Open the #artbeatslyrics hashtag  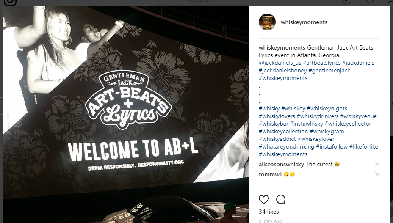[x=321, y=63]
